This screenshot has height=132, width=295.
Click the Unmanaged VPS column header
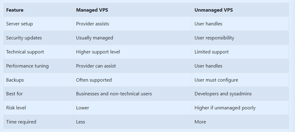(x=214, y=10)
